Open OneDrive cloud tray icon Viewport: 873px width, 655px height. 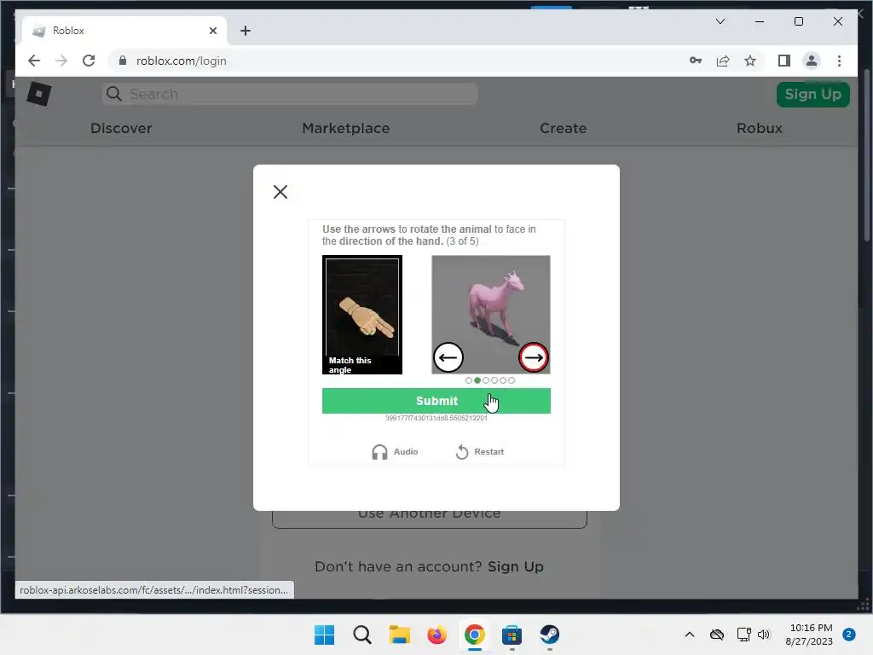[716, 635]
